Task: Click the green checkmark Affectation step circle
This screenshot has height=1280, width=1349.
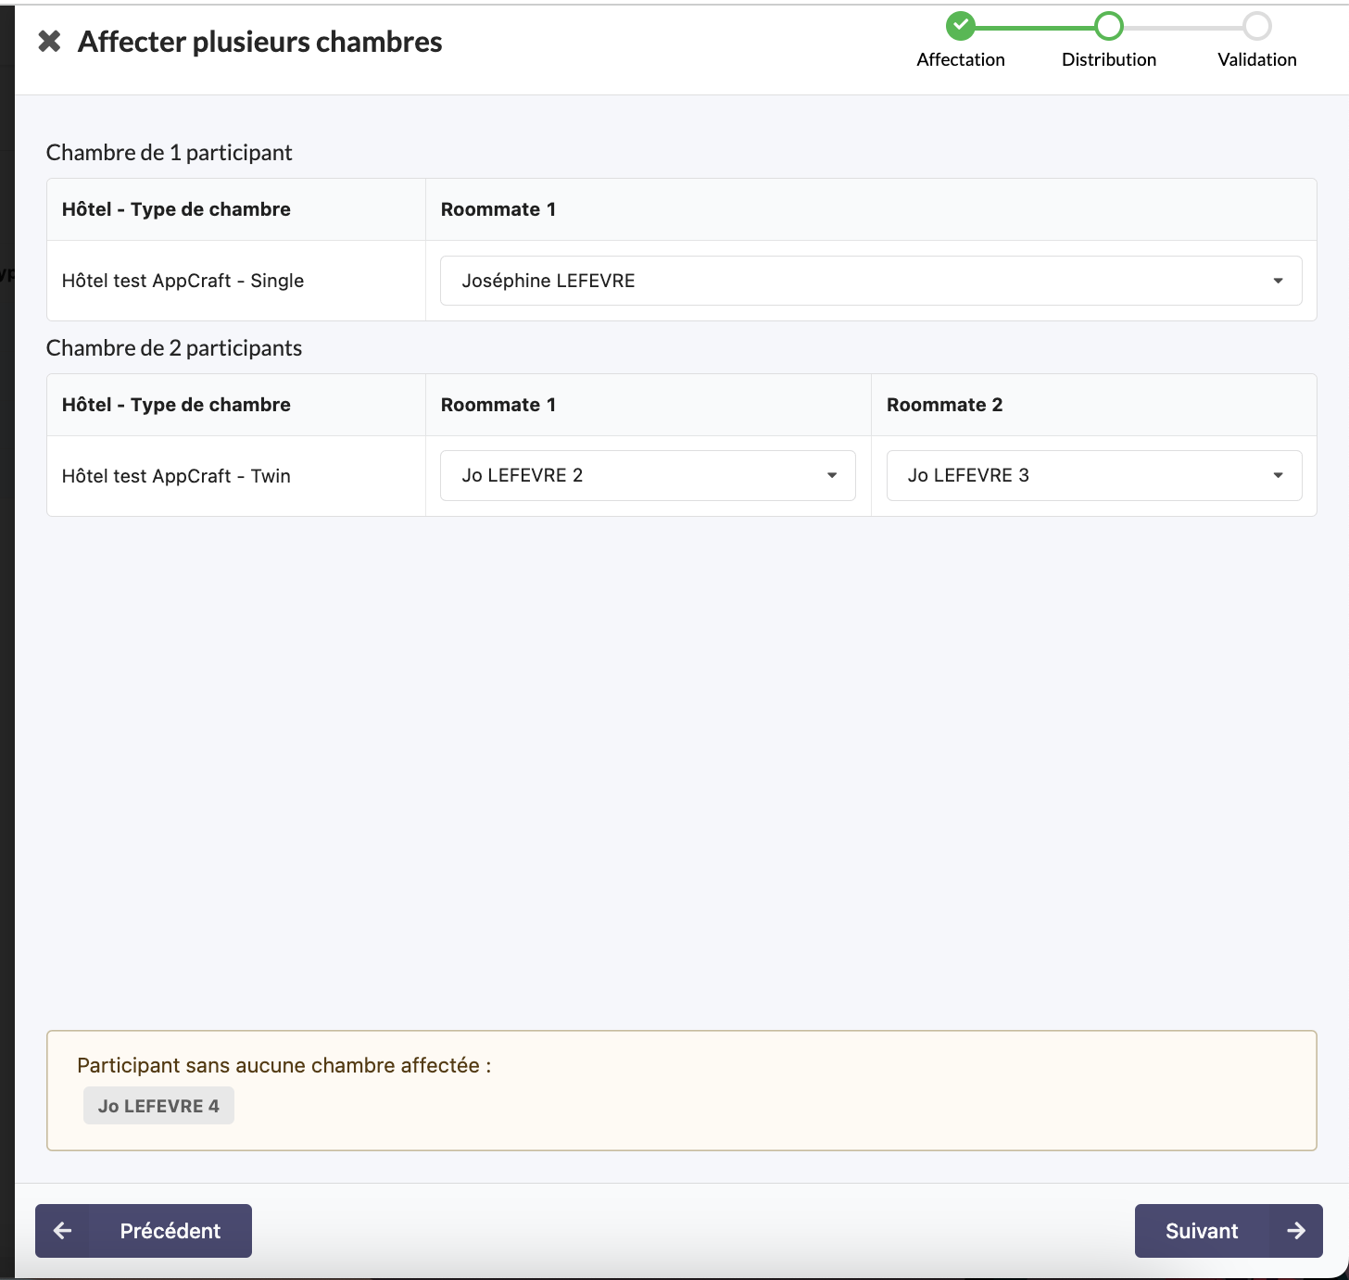Action: point(961,26)
